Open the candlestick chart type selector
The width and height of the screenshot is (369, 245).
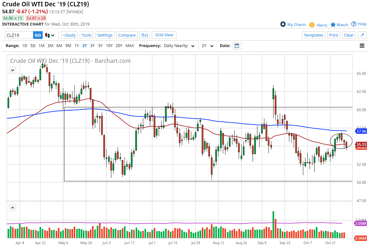(x=50, y=35)
